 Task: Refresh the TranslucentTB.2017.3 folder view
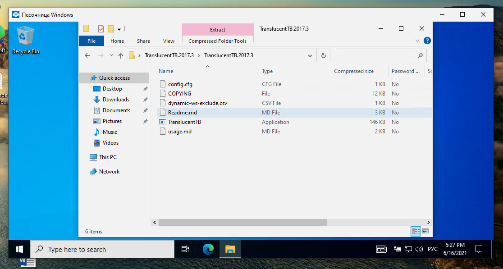point(323,55)
